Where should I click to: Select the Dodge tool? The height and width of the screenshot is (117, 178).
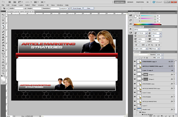click(3, 51)
